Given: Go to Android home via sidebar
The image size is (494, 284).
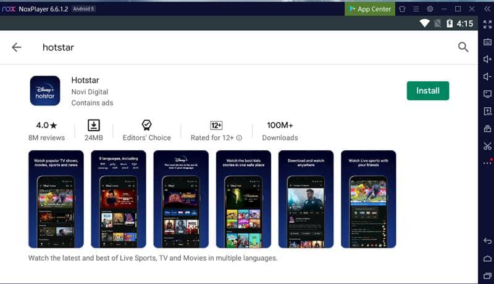Looking at the screenshot, I should [x=487, y=259].
